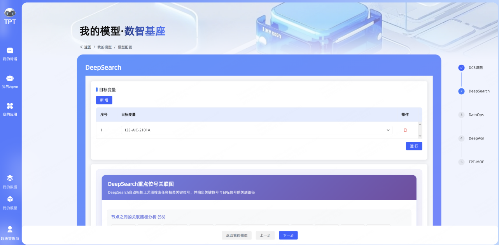
Task: Click table scrollbar up arrow
Action: coord(420,124)
